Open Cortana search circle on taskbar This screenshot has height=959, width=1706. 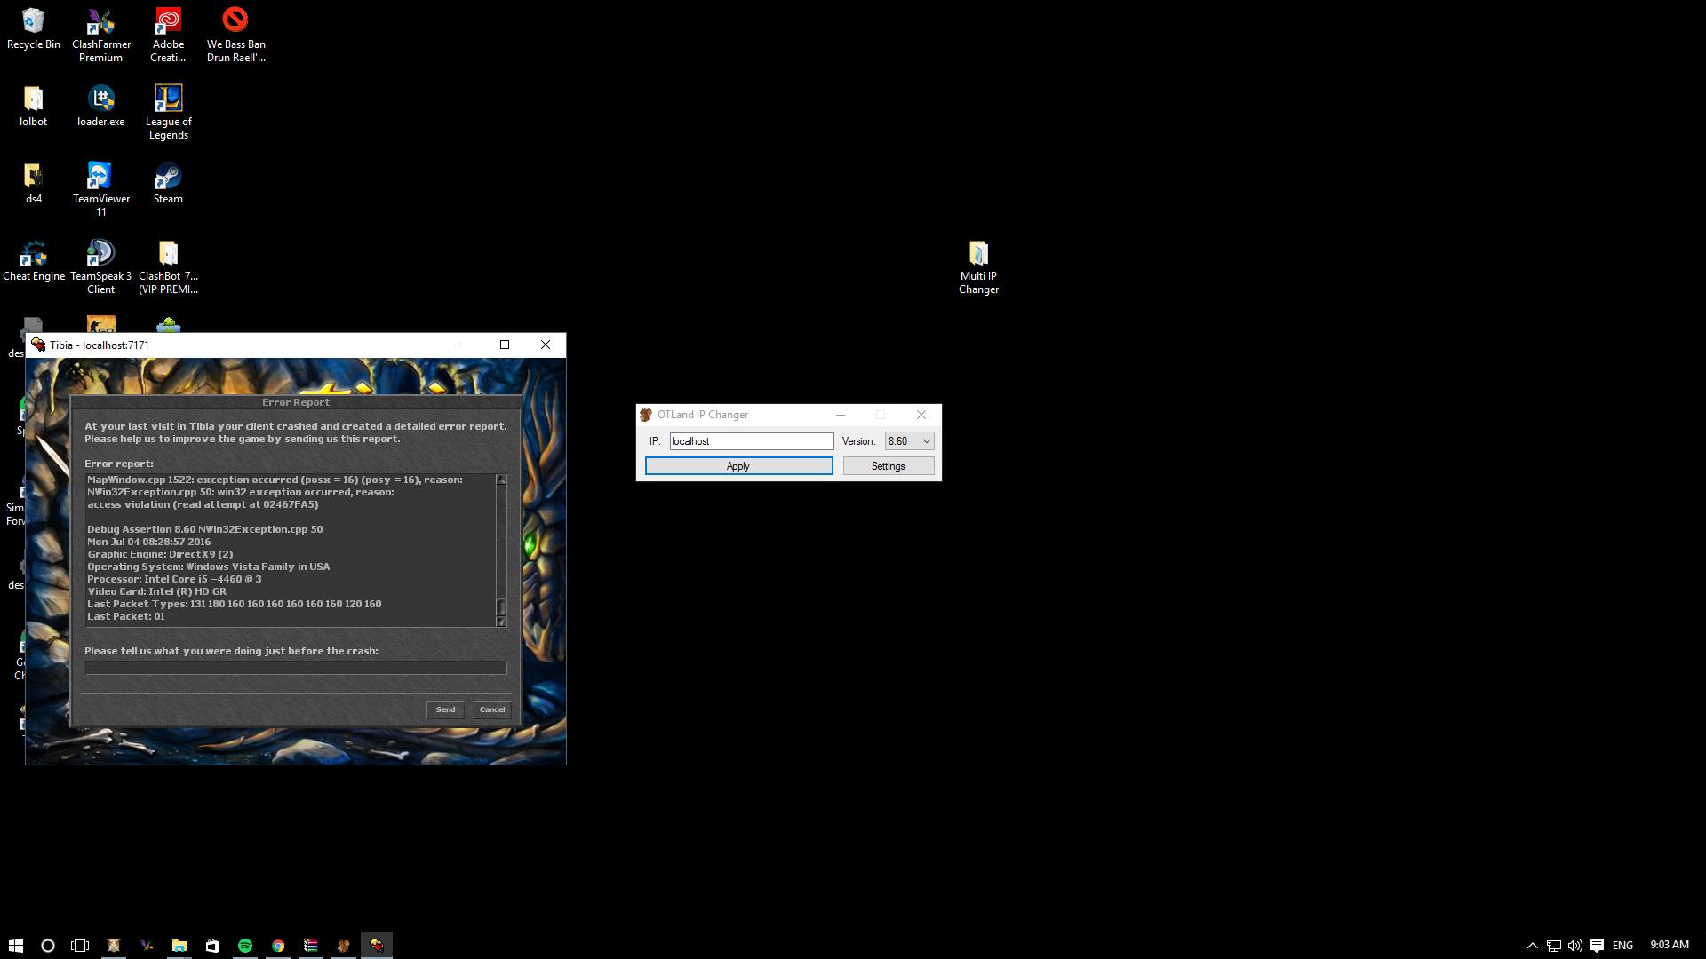tap(48, 946)
